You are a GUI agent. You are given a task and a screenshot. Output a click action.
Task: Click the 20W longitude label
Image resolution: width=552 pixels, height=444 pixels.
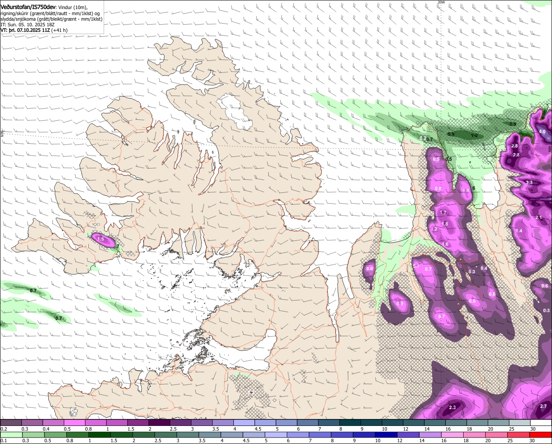point(441,2)
